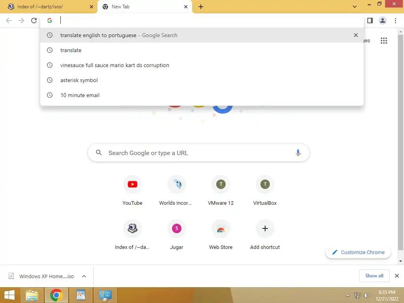This screenshot has width=404, height=303.
Task: Open the Worlds Incor... shortcut
Action: click(176, 191)
